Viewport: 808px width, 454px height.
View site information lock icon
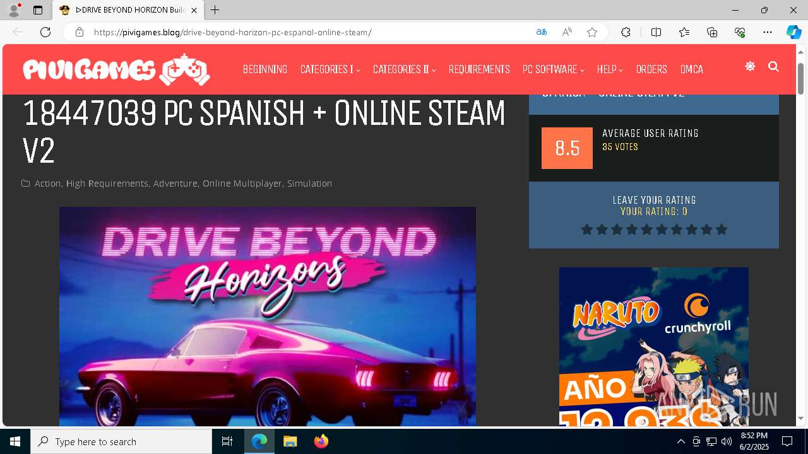[80, 32]
